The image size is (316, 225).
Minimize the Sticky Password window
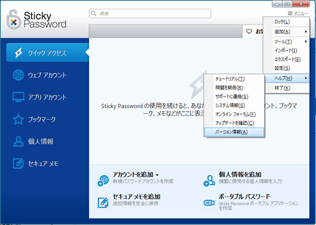pyautogui.click(x=278, y=4)
